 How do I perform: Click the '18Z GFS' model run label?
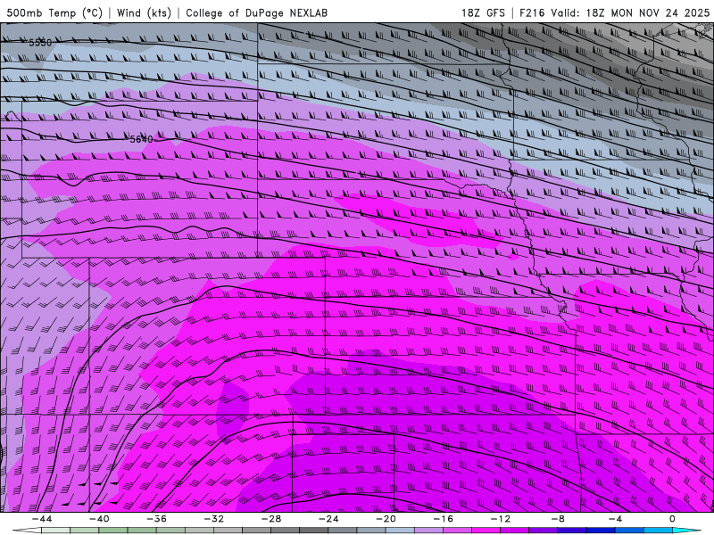click(x=483, y=12)
